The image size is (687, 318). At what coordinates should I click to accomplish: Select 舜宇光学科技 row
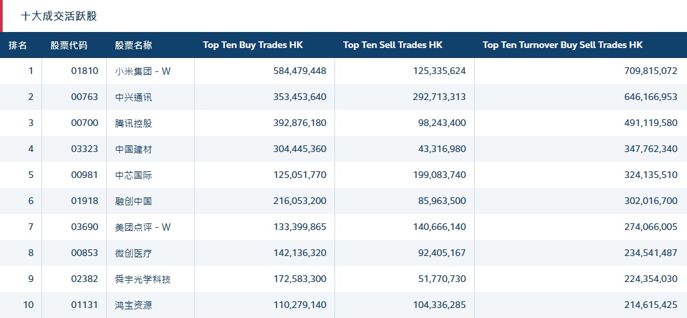click(x=143, y=279)
